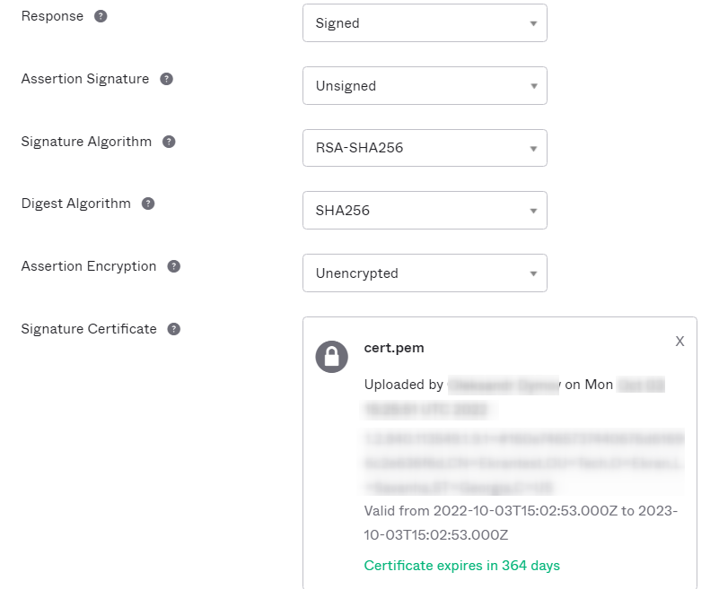
Task: Click the Valid from date range text
Action: [521, 523]
